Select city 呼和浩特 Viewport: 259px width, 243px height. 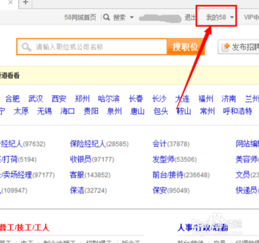238,111
